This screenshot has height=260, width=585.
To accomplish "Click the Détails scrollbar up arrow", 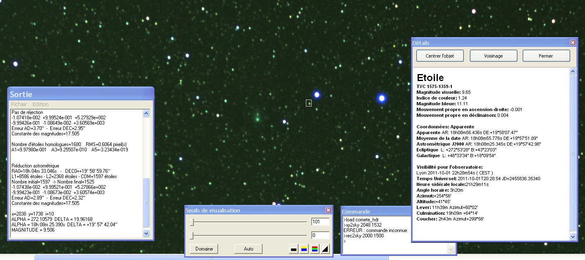I will (x=572, y=72).
